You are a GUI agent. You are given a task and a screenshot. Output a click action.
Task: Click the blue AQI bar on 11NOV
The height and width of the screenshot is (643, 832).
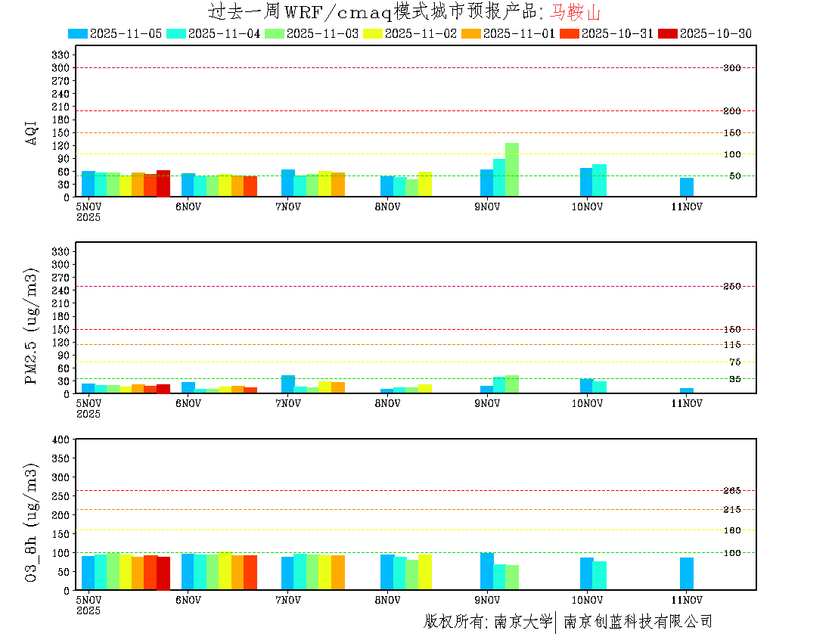[x=687, y=187]
